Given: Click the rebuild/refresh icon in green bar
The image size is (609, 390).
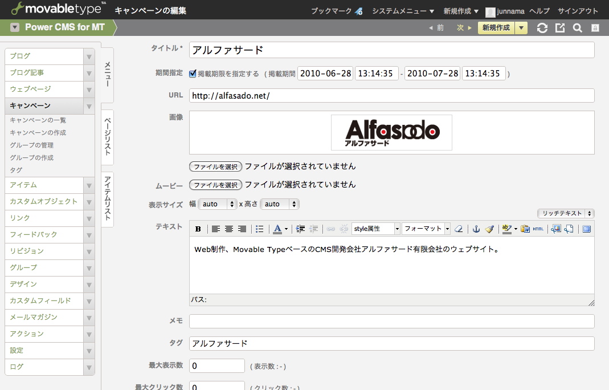Looking at the screenshot, I should [x=542, y=28].
